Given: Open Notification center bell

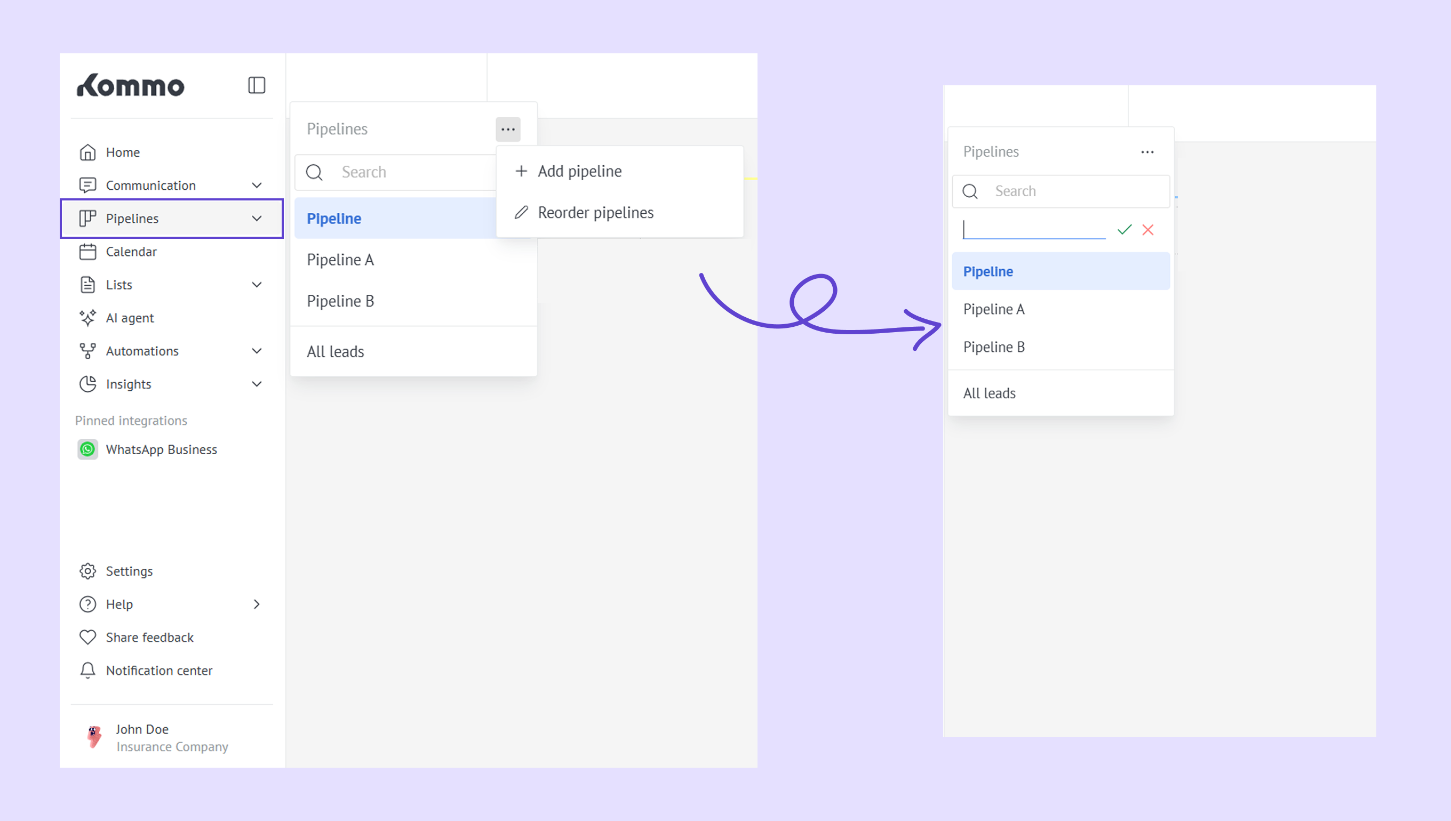Looking at the screenshot, I should coord(87,671).
